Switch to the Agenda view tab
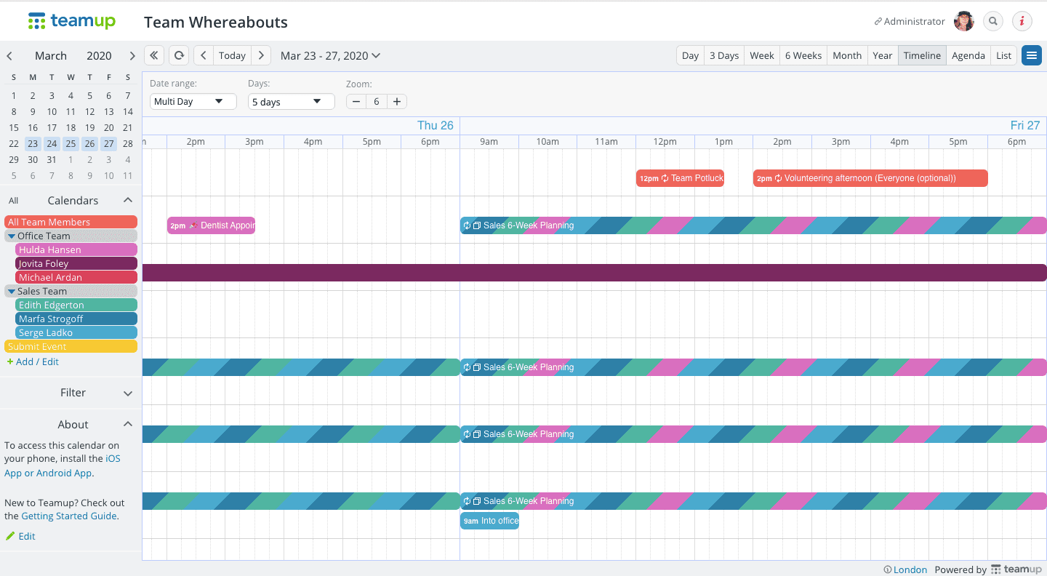 968,55
